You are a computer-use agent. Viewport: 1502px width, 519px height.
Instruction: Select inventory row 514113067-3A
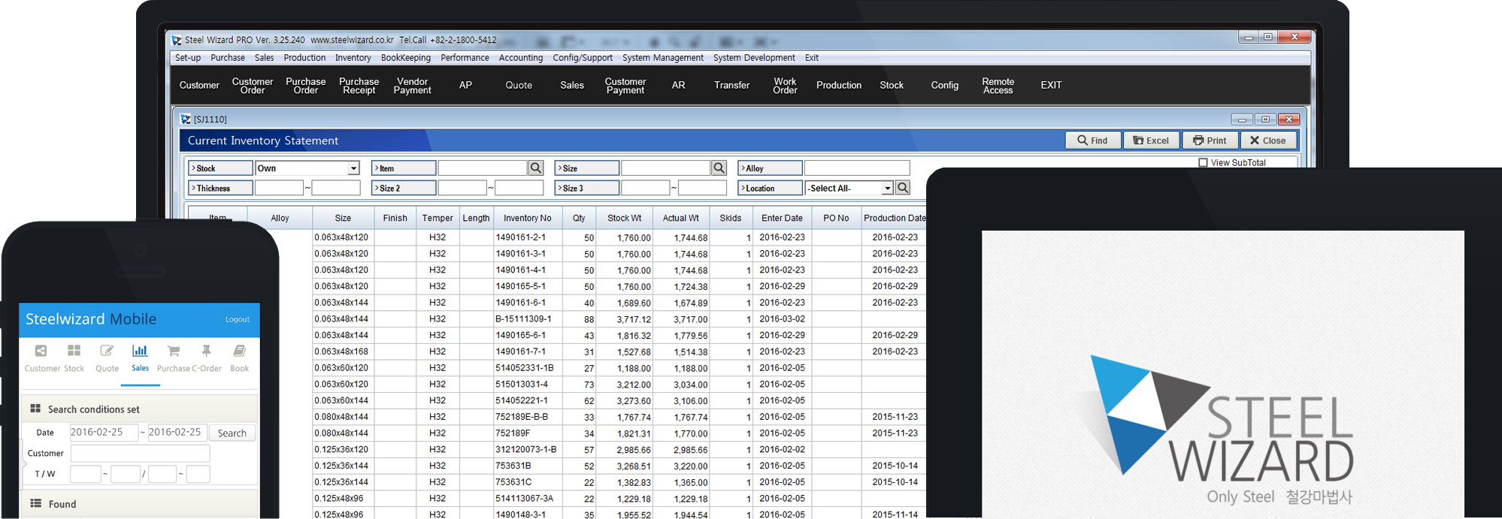(619, 499)
